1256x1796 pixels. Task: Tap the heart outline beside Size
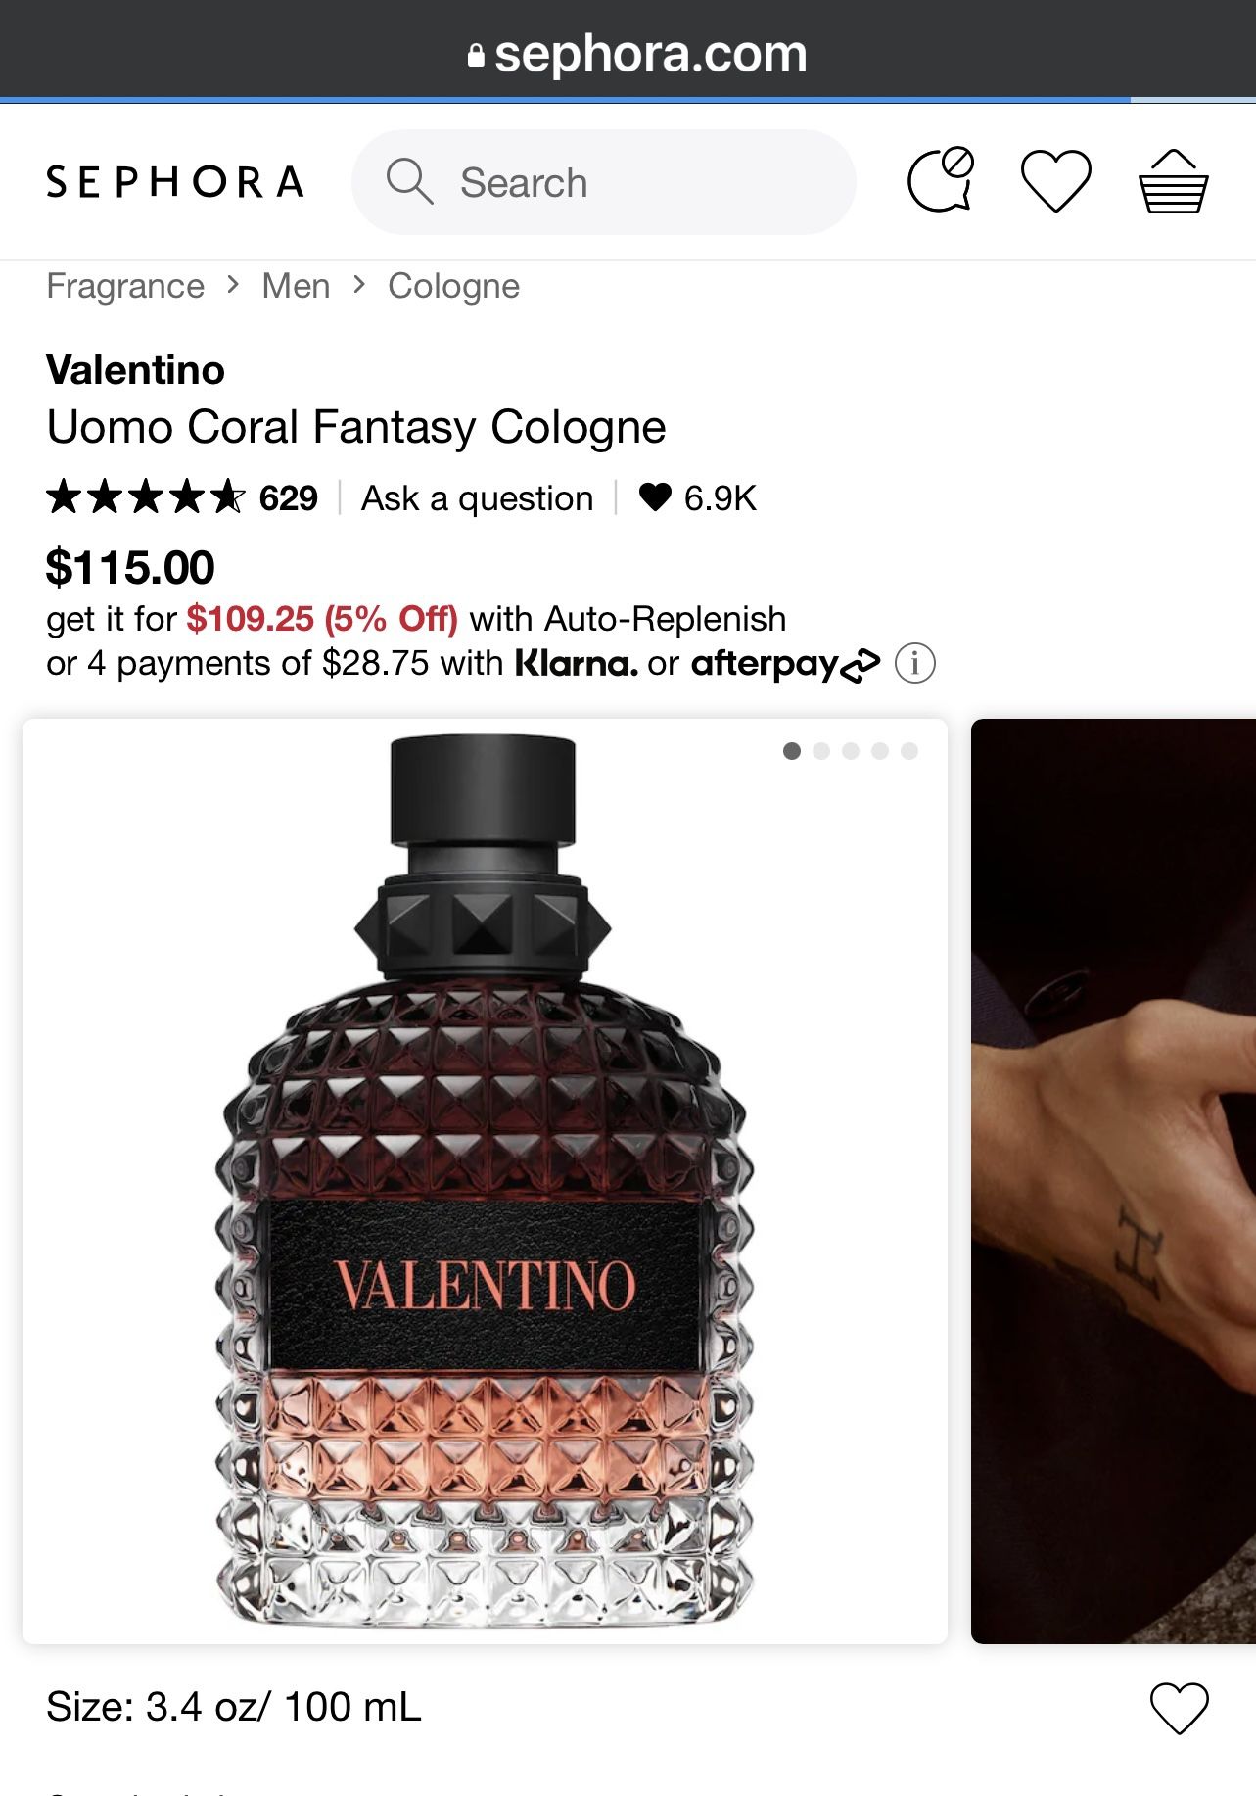point(1179,1708)
